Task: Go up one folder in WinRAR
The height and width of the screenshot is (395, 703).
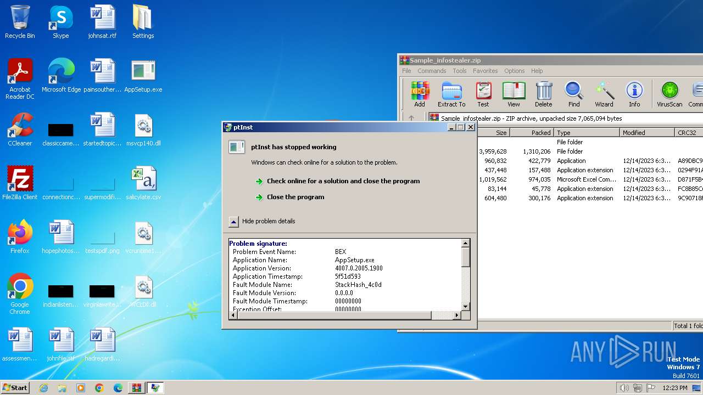Action: 411,118
